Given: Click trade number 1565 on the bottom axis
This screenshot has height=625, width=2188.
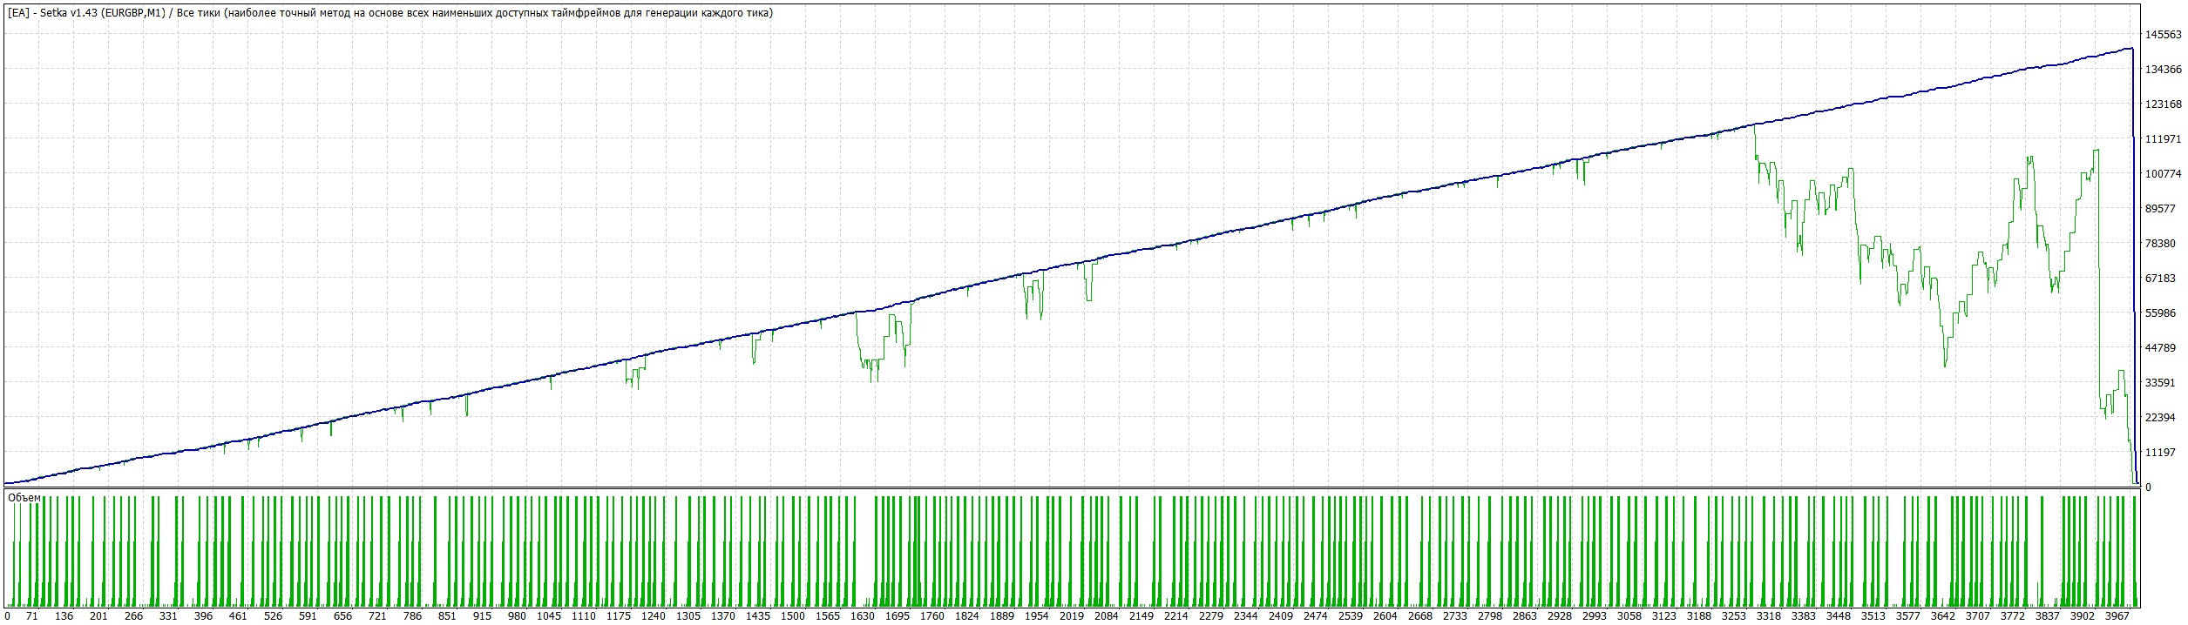Looking at the screenshot, I should tap(828, 616).
